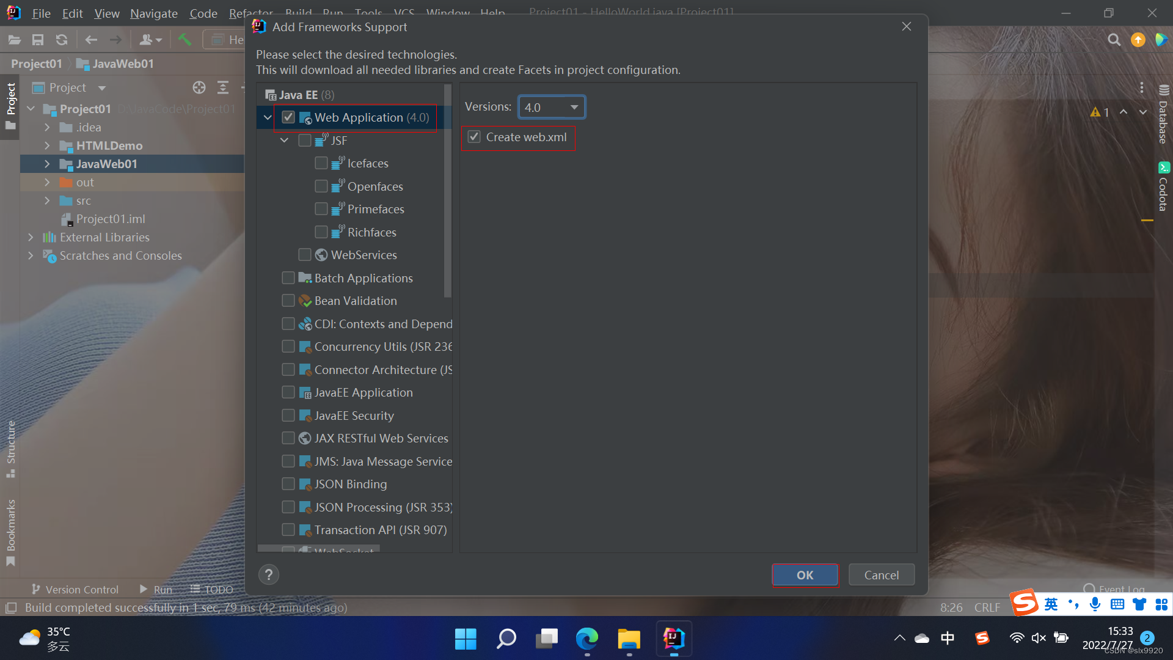
Task: Click Project01 in the breadcrumb
Action: pyautogui.click(x=37, y=64)
